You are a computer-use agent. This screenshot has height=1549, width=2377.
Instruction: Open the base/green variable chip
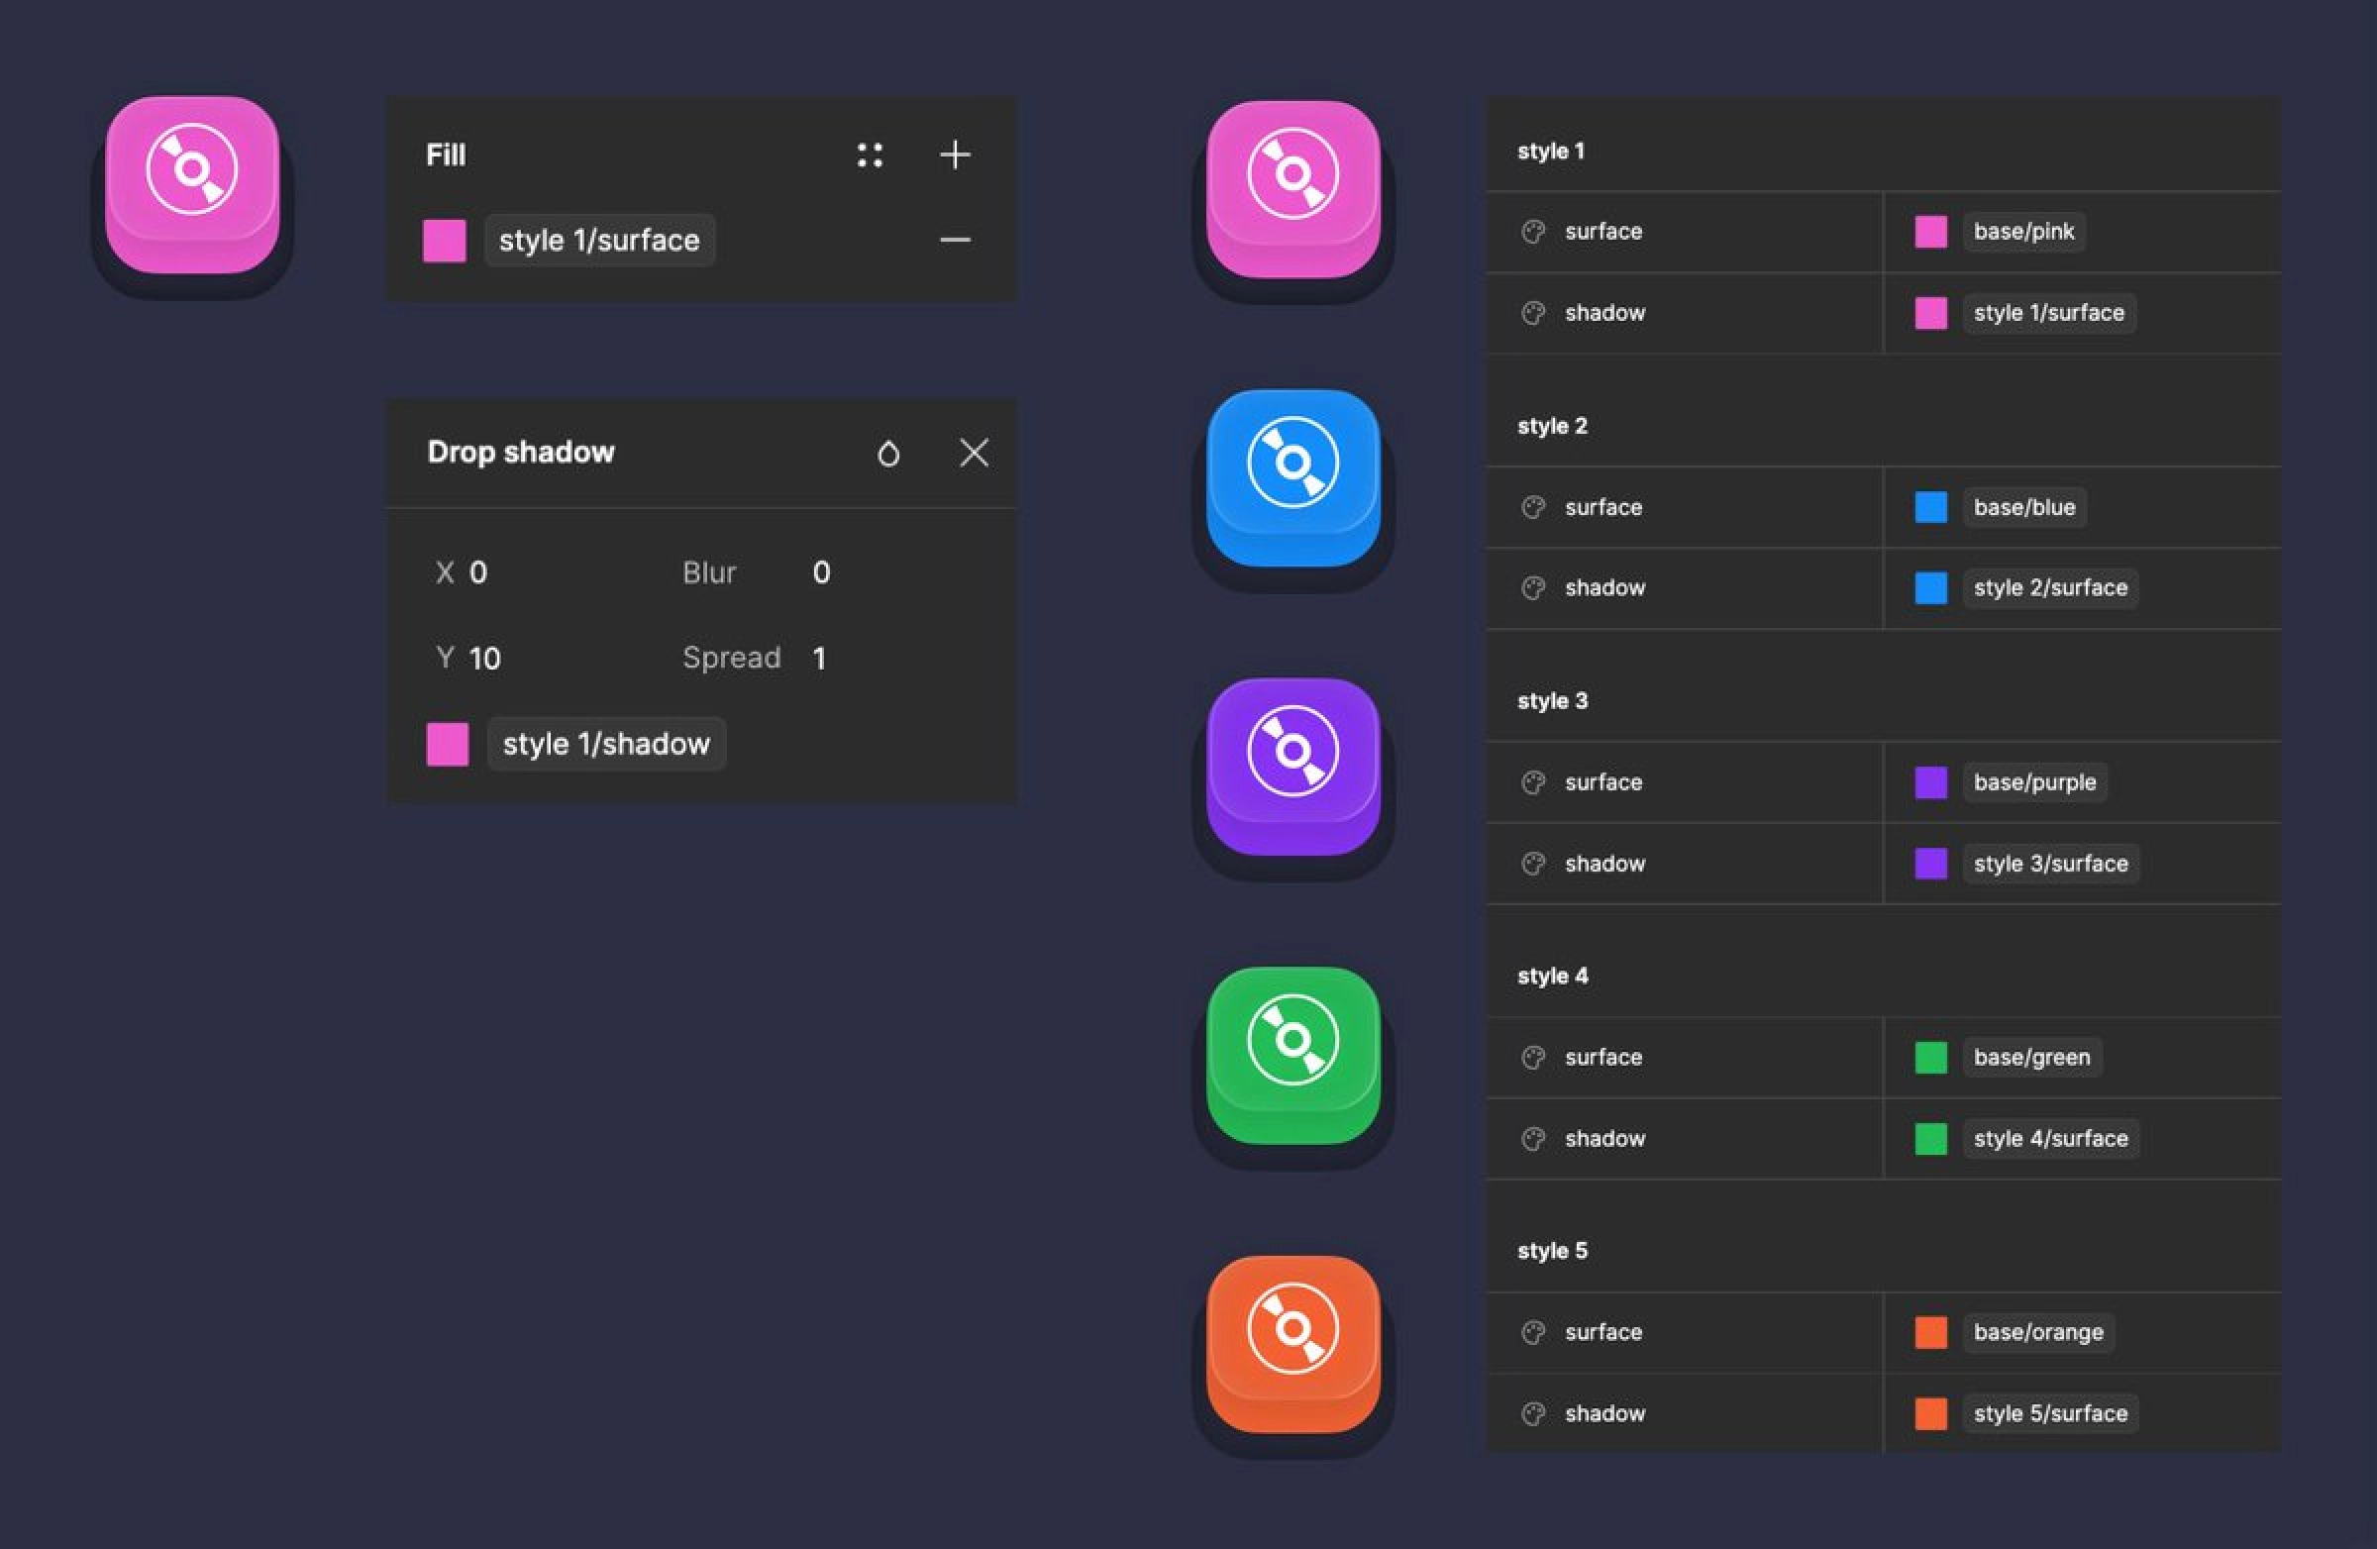tap(2031, 1058)
